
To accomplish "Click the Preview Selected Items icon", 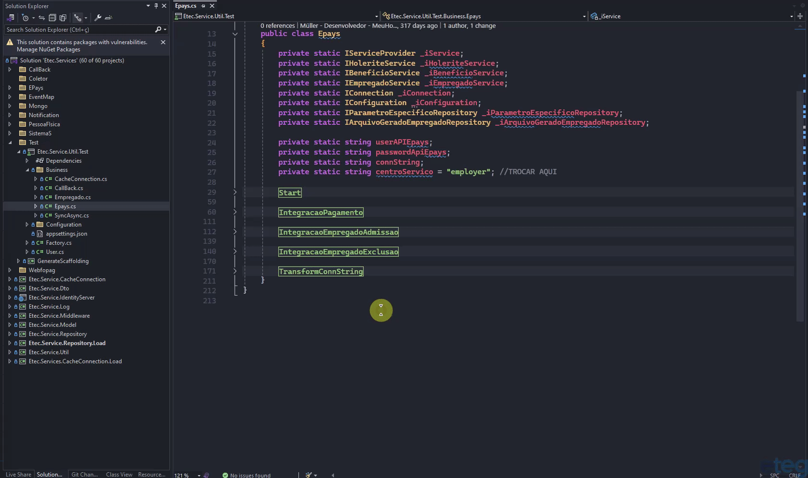I will pos(108,18).
